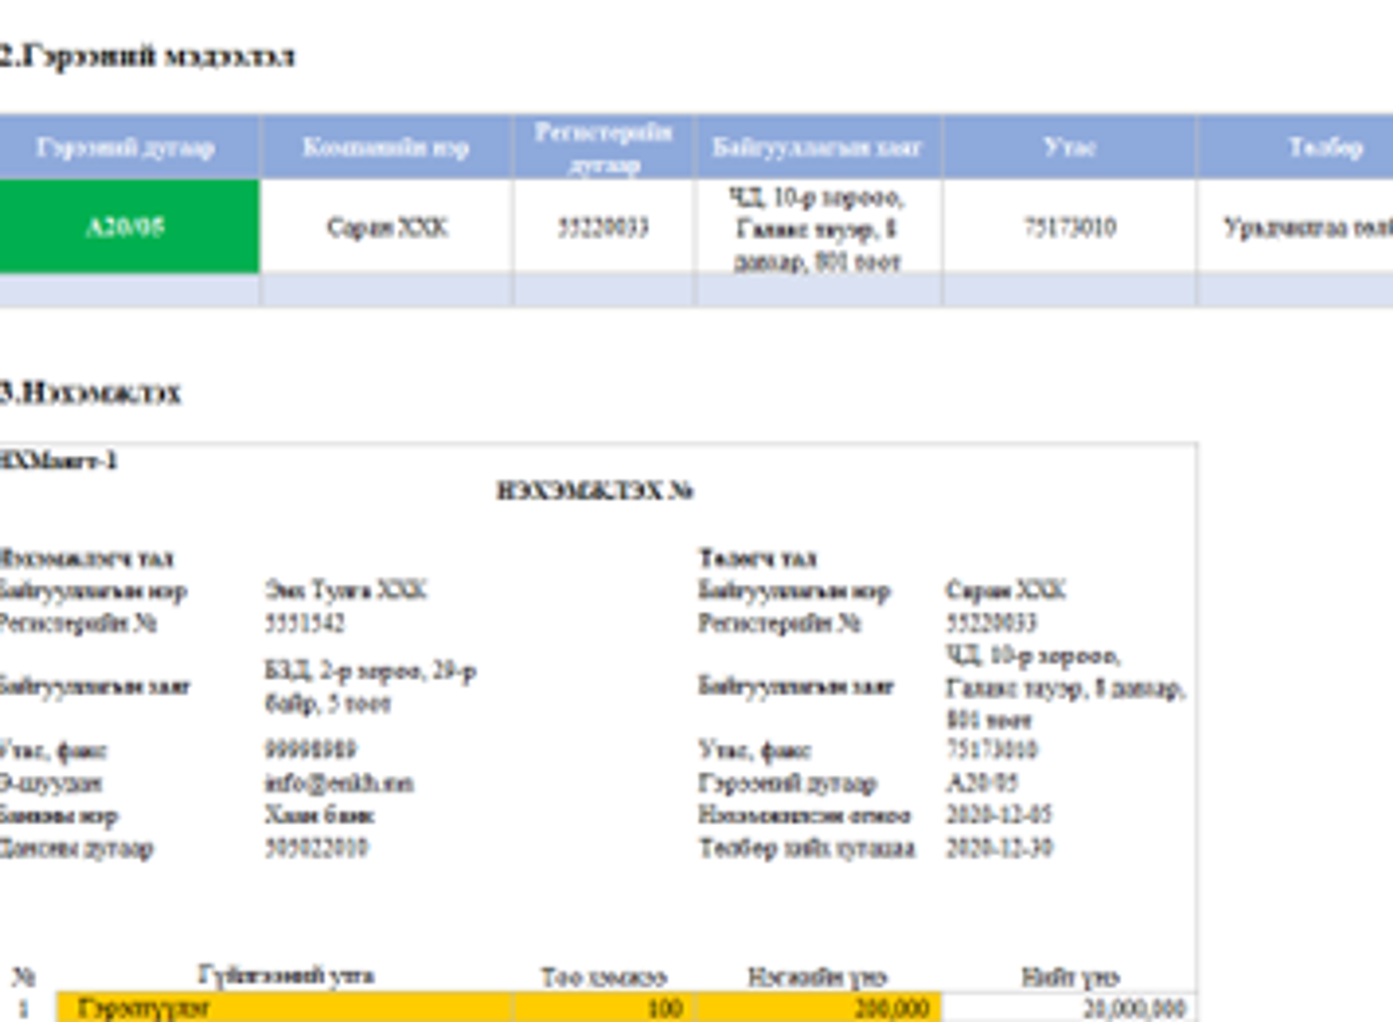The image size is (1393, 1022).
Task: Click the Утас column header
Action: 1069,148
